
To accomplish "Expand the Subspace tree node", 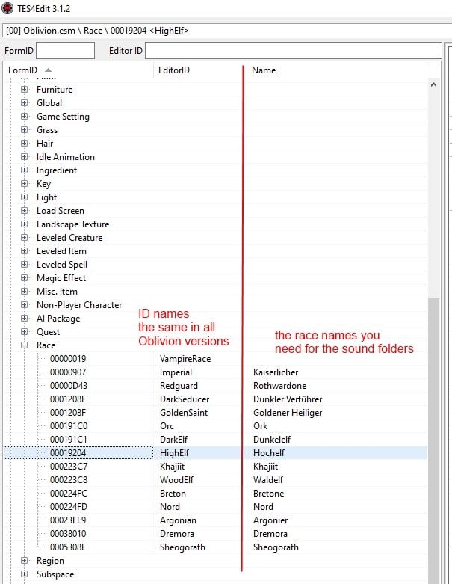I will tap(24, 574).
